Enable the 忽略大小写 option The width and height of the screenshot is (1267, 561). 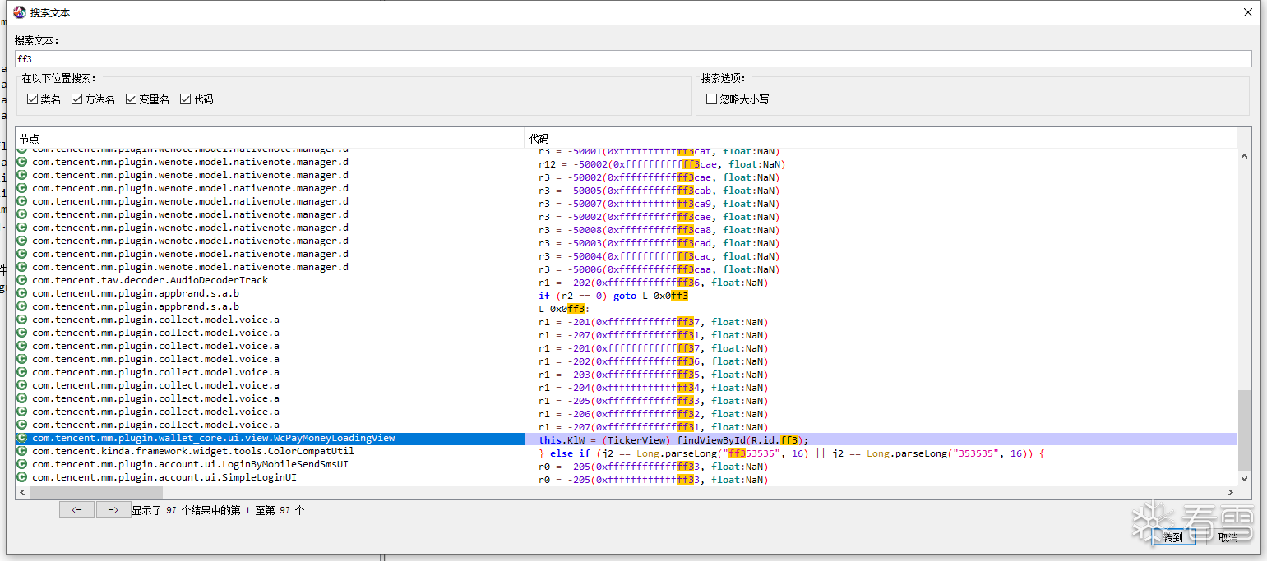point(712,99)
